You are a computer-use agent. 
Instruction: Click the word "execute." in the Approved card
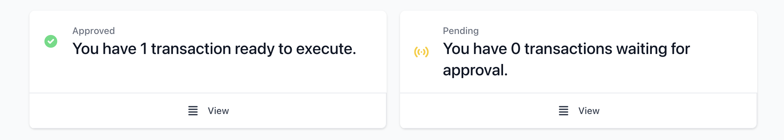326,49
